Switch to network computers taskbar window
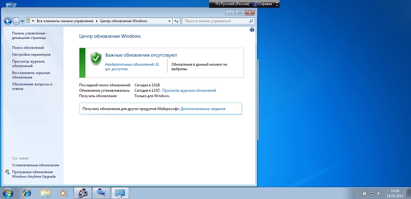This screenshot has width=411, height=199. pos(83,193)
